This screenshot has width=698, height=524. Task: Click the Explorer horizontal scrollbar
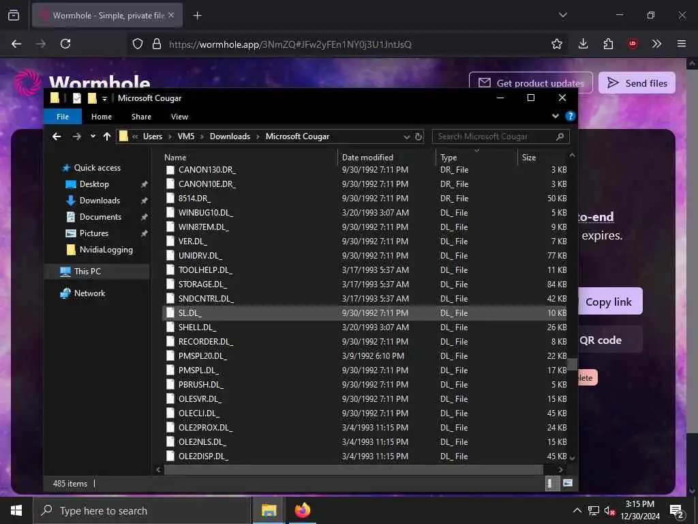tap(354, 469)
